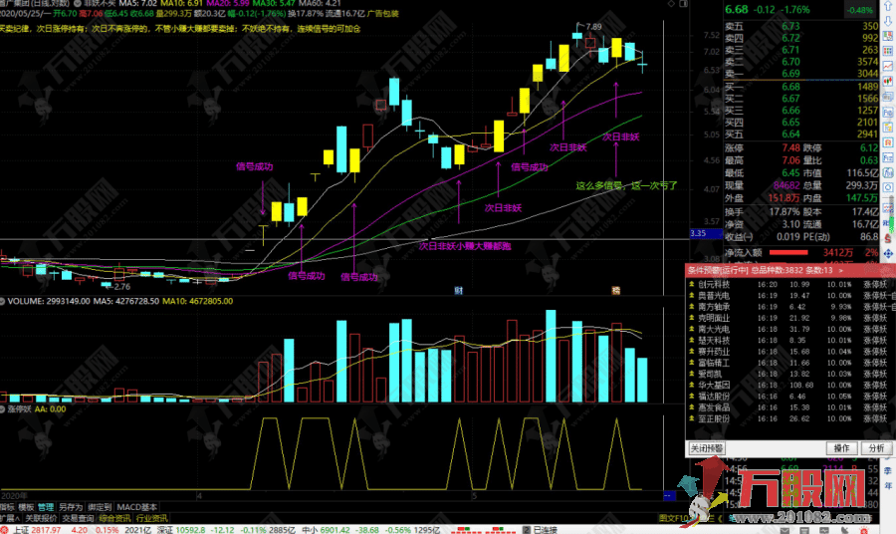Click the round toggle beside 非妖不买 indicator name
The height and width of the screenshot is (534, 896).
[x=77, y=3]
